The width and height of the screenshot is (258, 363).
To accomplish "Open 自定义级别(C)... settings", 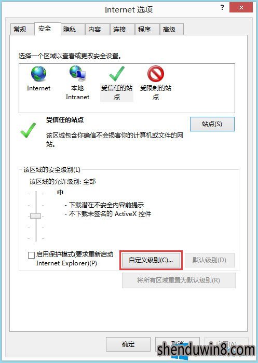I will click(151, 260).
